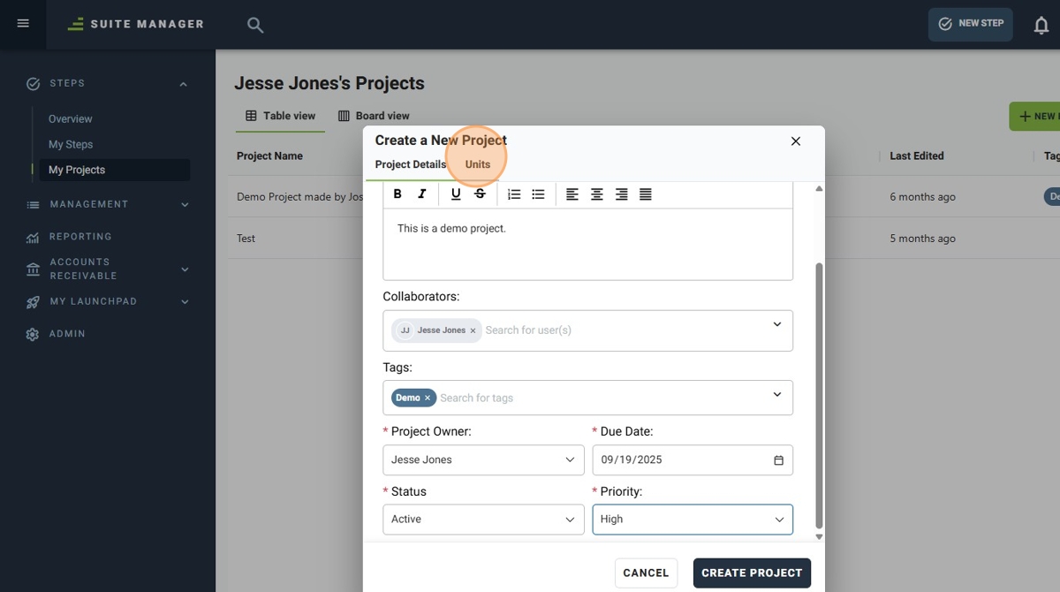Switch to Board view
This screenshot has width=1060, height=592.
point(374,116)
